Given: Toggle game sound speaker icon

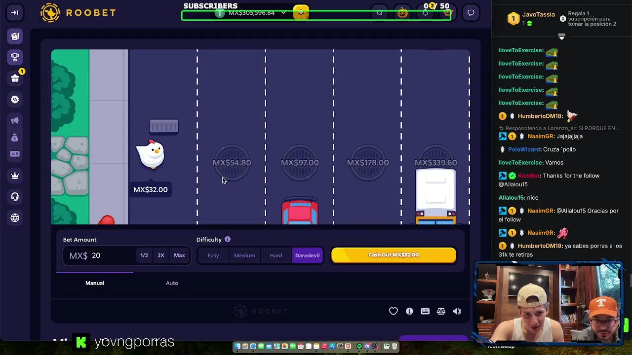Looking at the screenshot, I should pyautogui.click(x=457, y=311).
